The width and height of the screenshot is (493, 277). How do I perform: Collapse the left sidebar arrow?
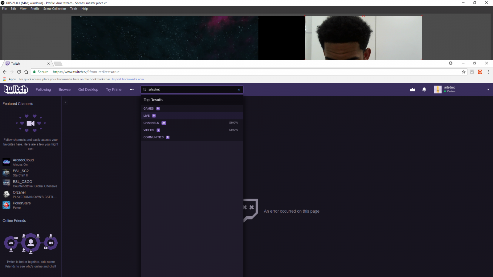(x=65, y=102)
